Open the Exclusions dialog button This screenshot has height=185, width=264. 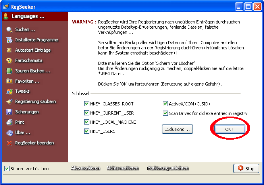(177, 129)
